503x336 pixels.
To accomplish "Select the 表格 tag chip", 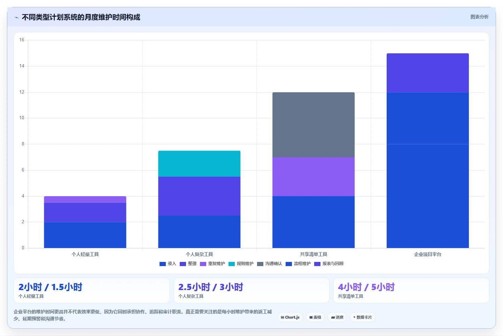I will click(x=315, y=317).
